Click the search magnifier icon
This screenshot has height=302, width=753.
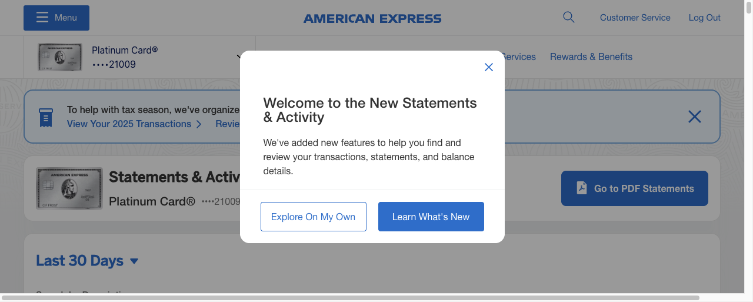pyautogui.click(x=568, y=18)
